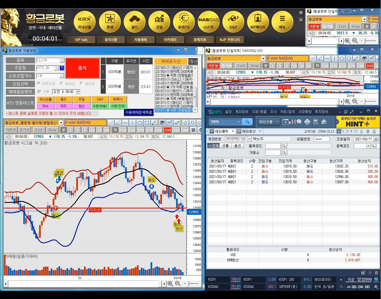Zoom in the bottom-left chart with magnifier plus
Viewport: 381px width, 299px height.
tap(170, 283)
